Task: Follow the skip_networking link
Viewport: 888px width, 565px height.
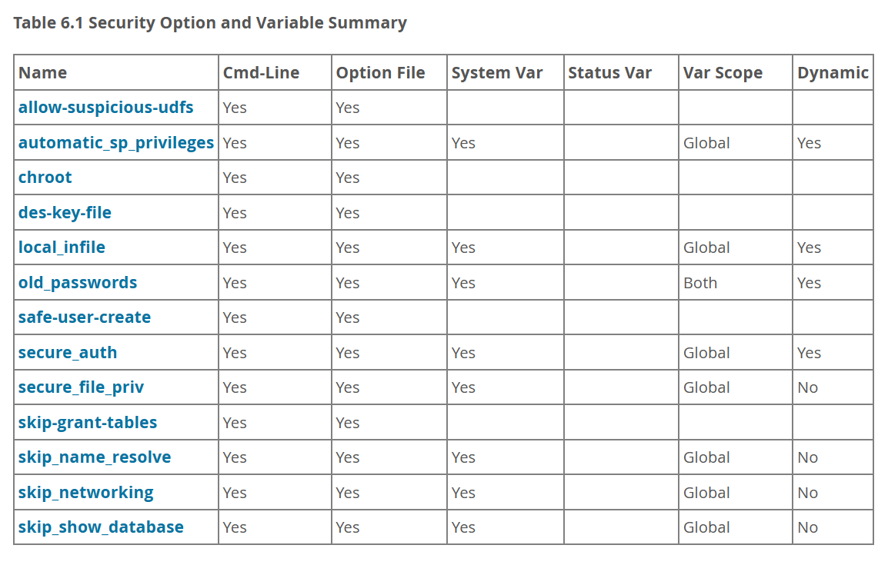Action: pos(86,493)
